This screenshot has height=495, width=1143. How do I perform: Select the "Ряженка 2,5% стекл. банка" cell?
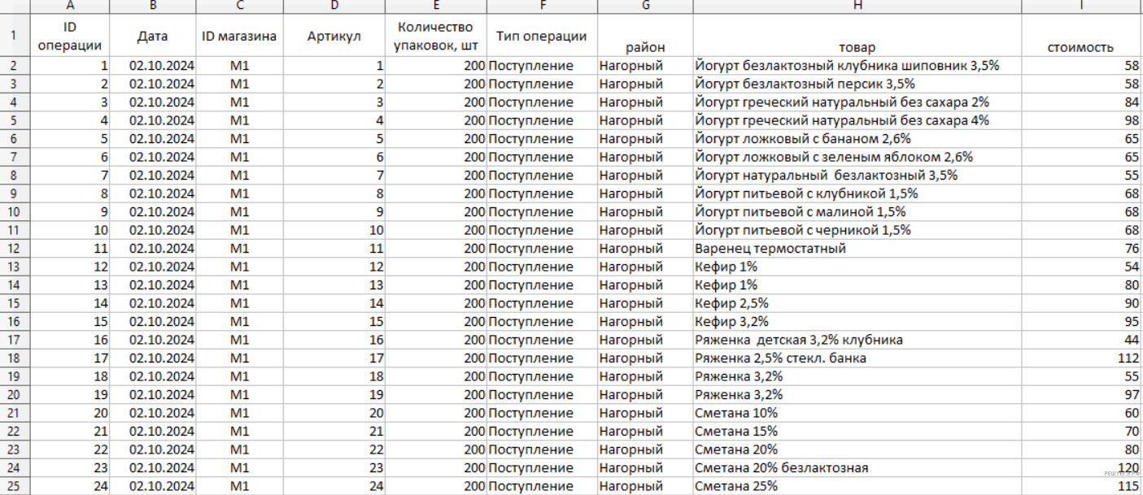pyautogui.click(x=857, y=358)
